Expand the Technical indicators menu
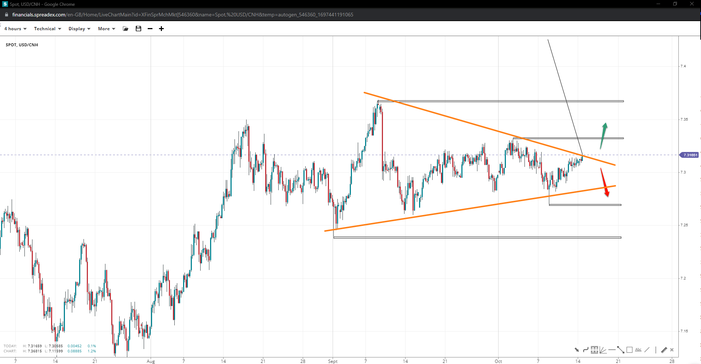Viewport: 701px width, 364px height. pos(47,29)
